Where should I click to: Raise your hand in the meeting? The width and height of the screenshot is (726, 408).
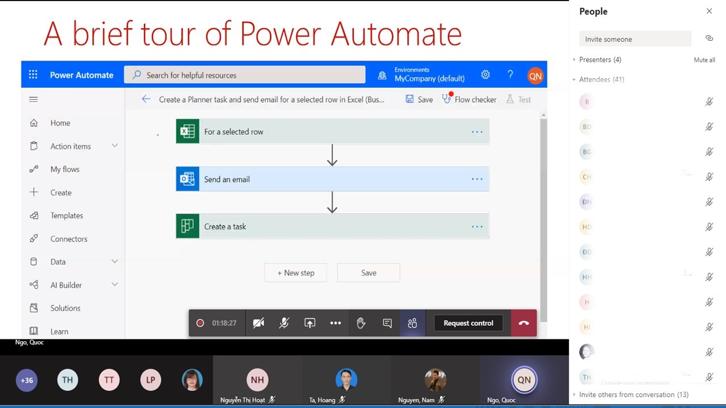pyautogui.click(x=361, y=323)
